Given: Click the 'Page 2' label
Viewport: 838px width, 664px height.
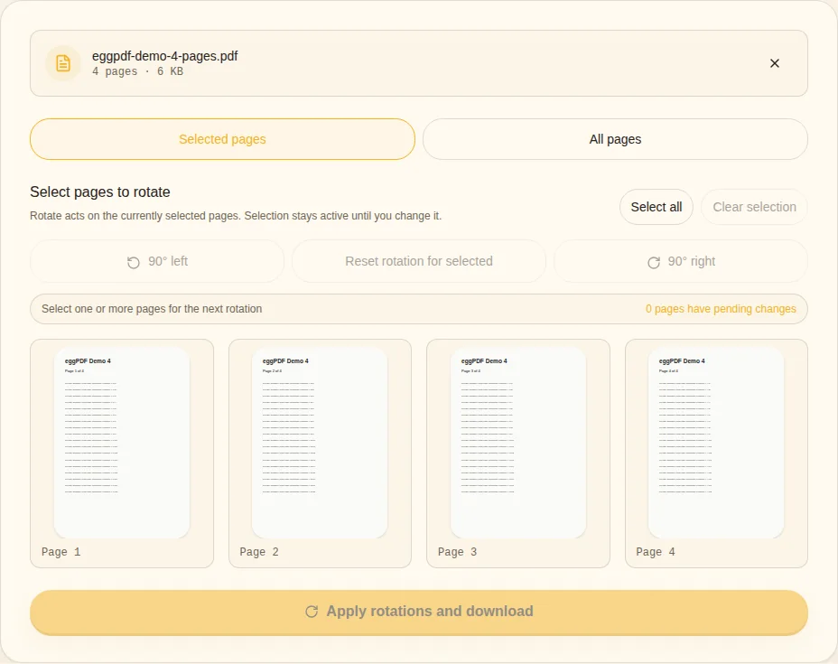Looking at the screenshot, I should (259, 552).
